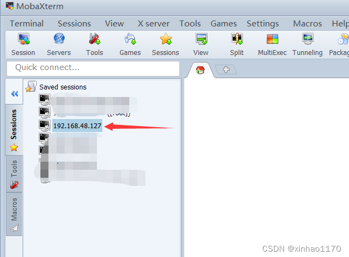The image size is (349, 257).
Task: Select the 192.168.48.127 session
Action: (77, 126)
